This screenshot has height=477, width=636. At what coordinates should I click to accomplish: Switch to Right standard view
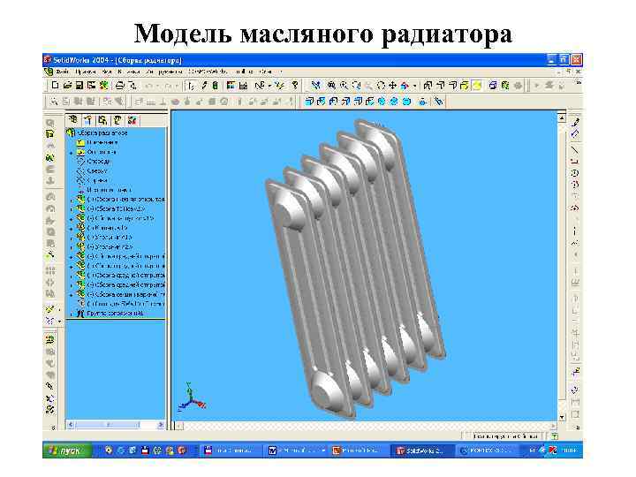[x=345, y=102]
